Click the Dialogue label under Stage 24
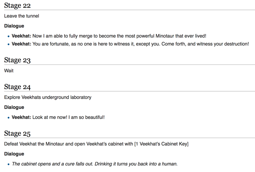255x172 pixels. coord(14,107)
